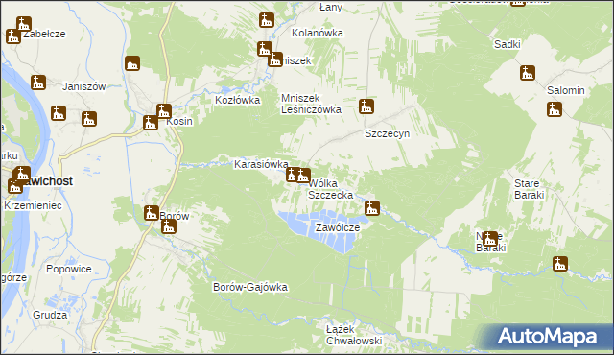The height and width of the screenshot is (355, 614).
Task: Click the church marker overlapping Nowe Baraki label
Action: pyautogui.click(x=490, y=238)
